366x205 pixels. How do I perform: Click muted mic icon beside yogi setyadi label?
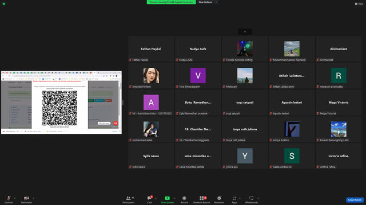224,113
